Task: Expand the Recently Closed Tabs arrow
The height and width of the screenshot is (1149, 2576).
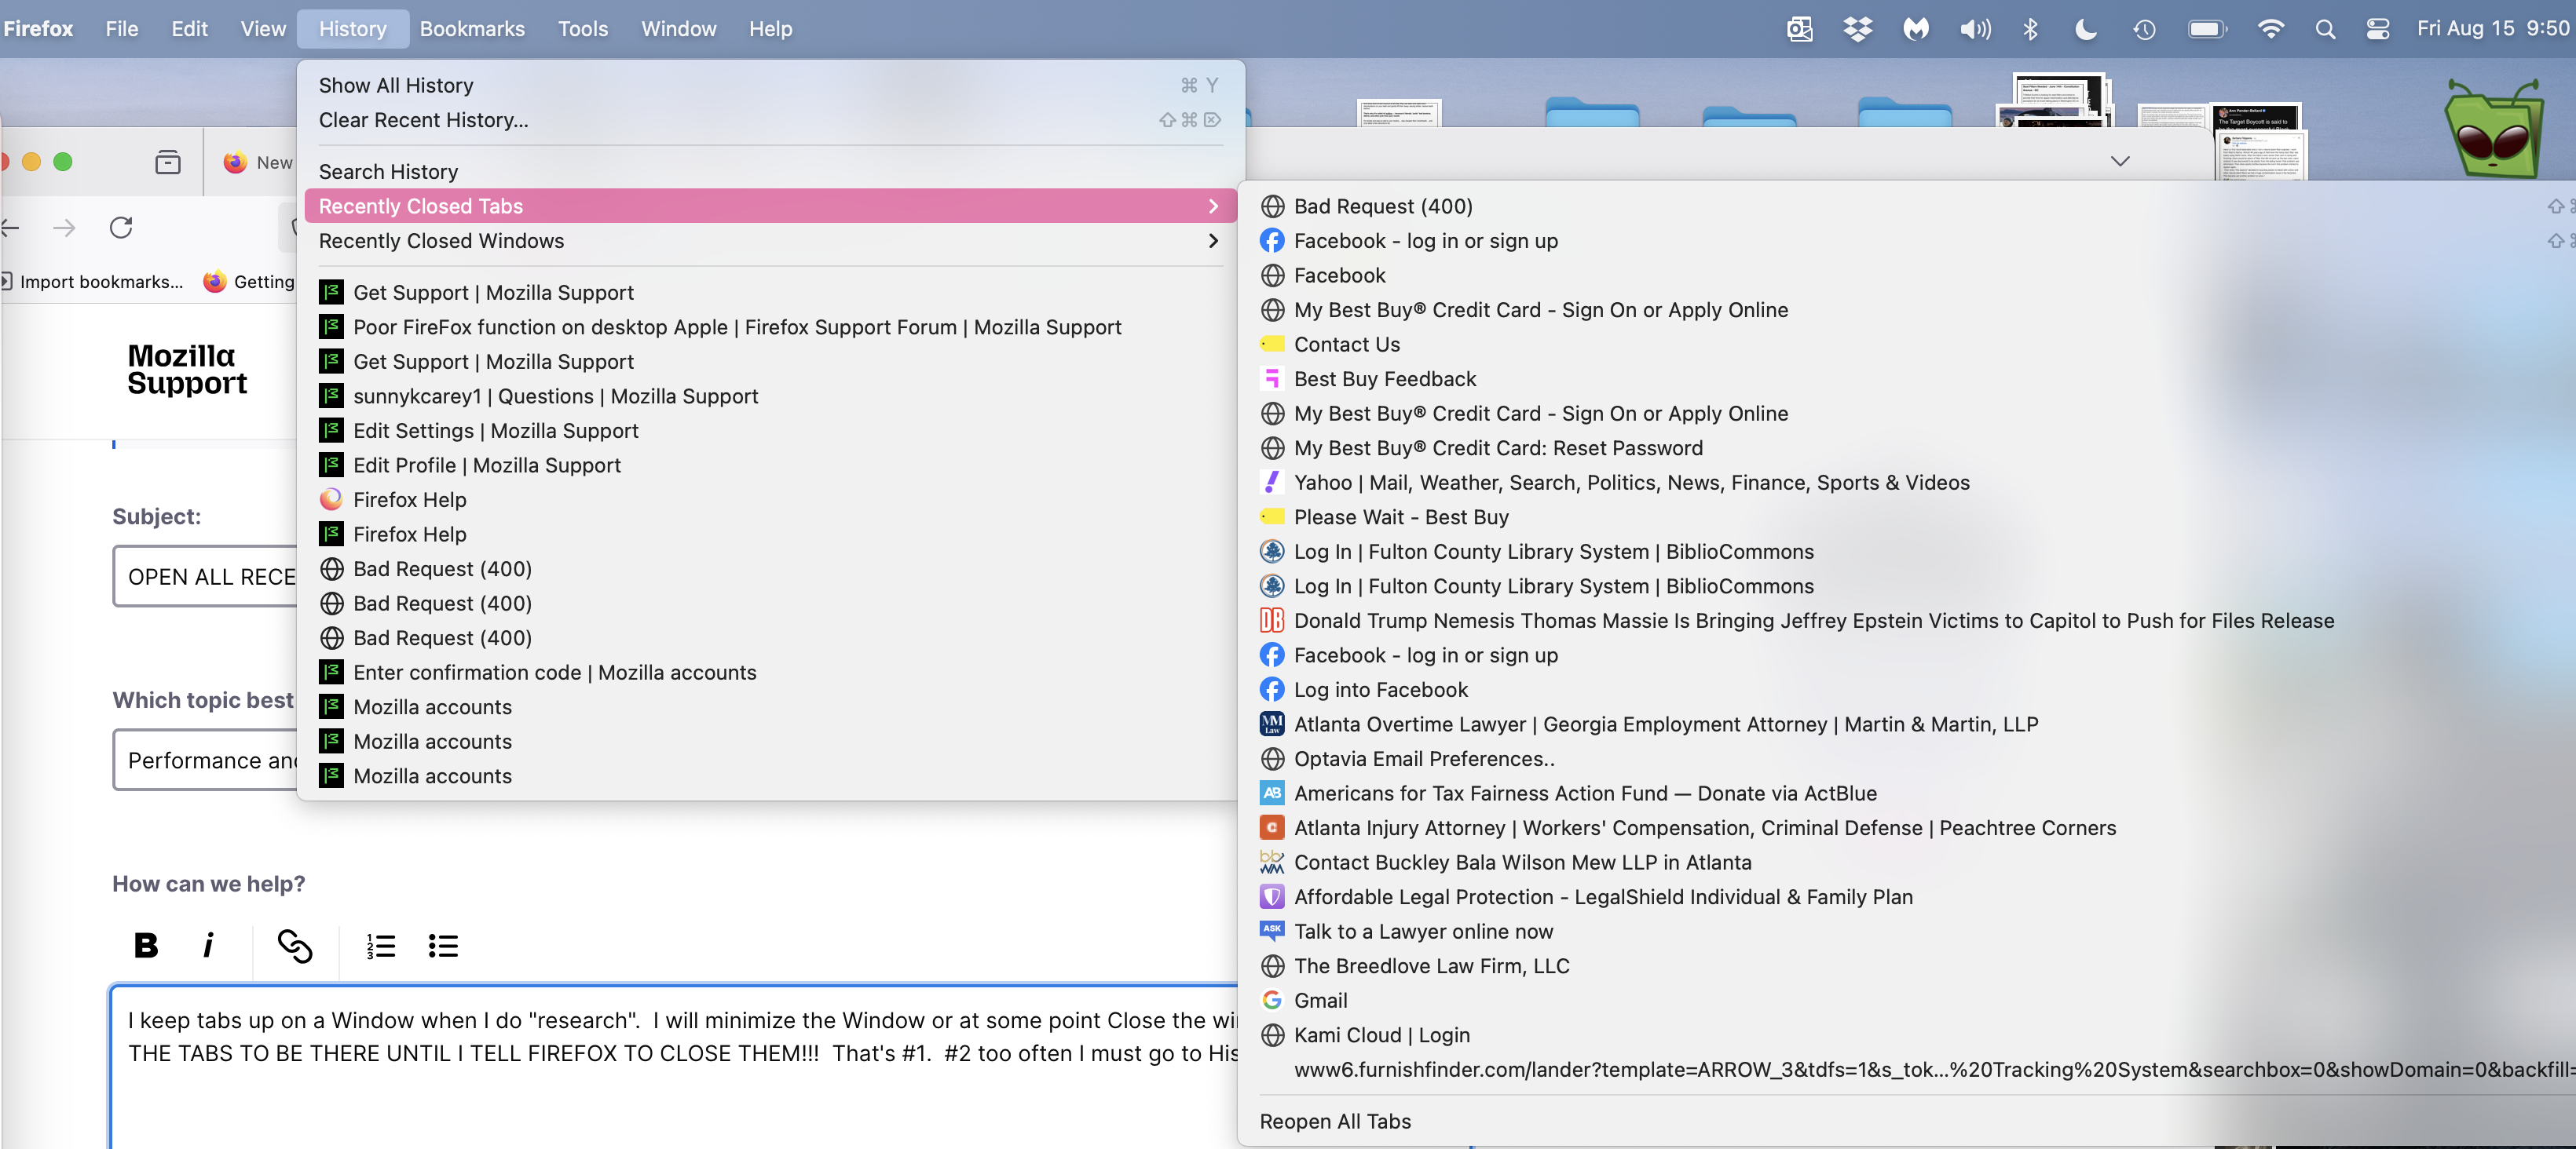Action: click(1213, 206)
